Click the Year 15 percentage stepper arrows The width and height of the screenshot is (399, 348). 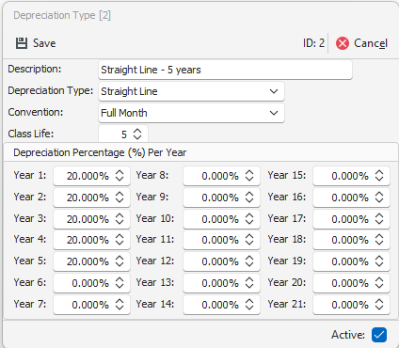(379, 176)
